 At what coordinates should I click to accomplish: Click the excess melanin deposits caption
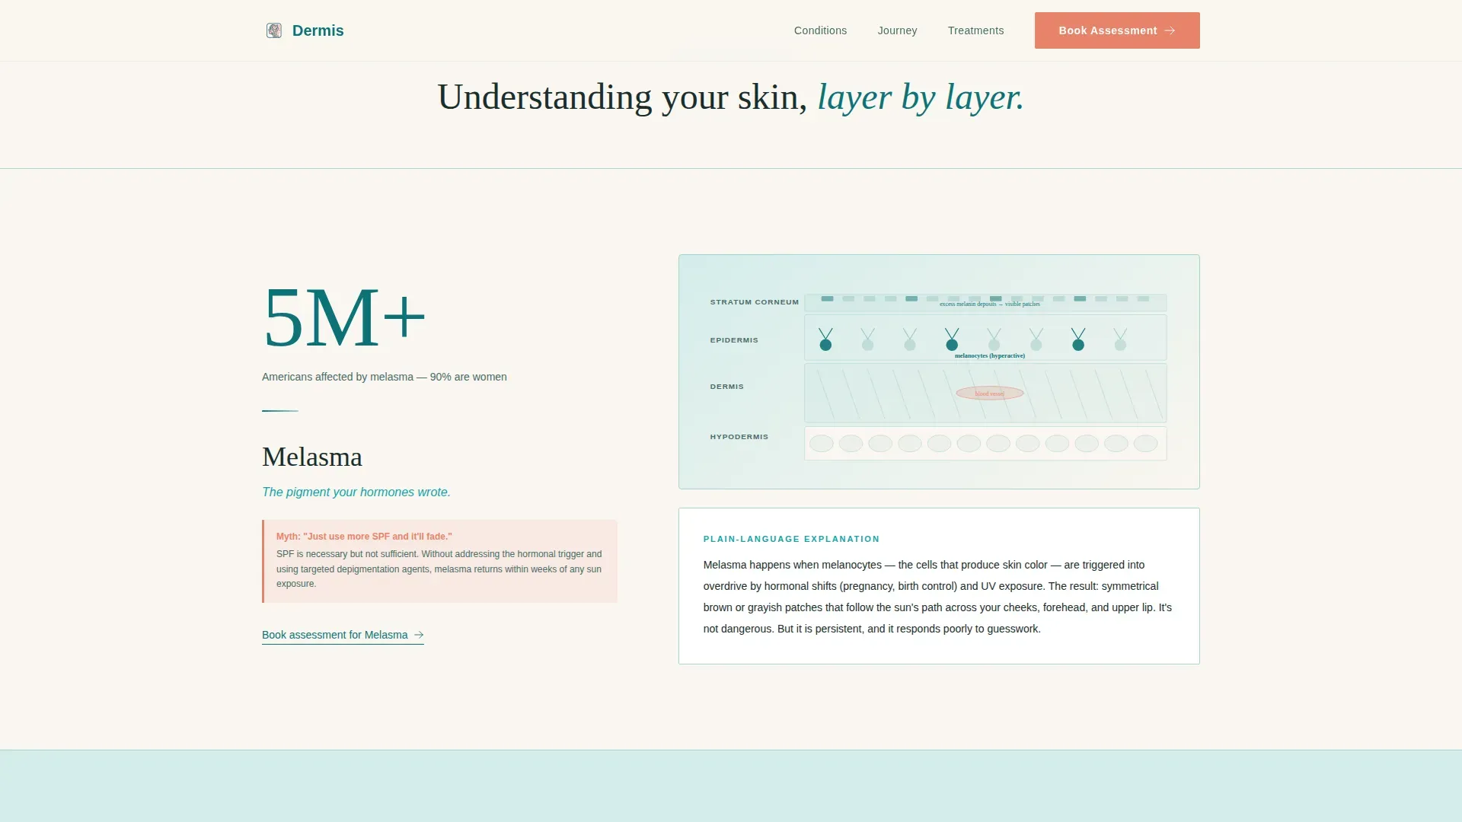(x=990, y=304)
